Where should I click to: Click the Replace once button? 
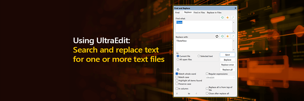[x=227, y=65]
